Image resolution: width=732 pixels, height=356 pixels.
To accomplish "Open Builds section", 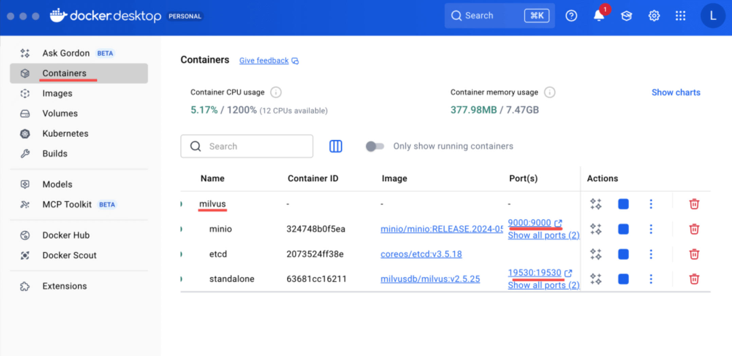I will point(79,153).
